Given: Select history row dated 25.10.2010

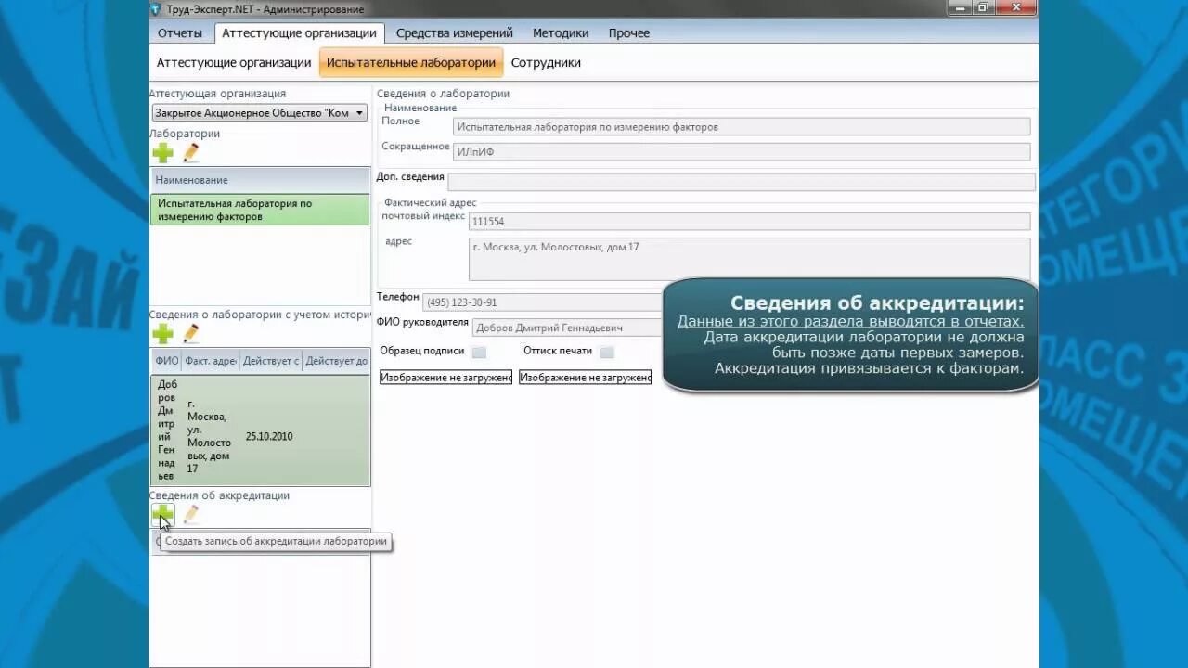Looking at the screenshot, I should (260, 430).
